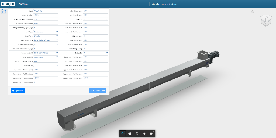Open Outlet Qty dropdown

[96, 53]
